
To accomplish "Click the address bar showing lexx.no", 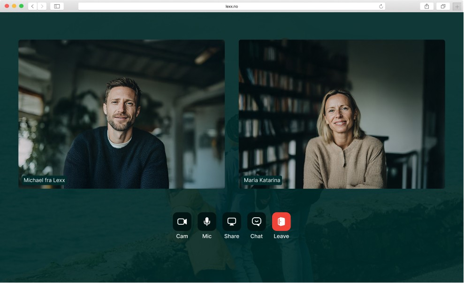I will [x=232, y=6].
